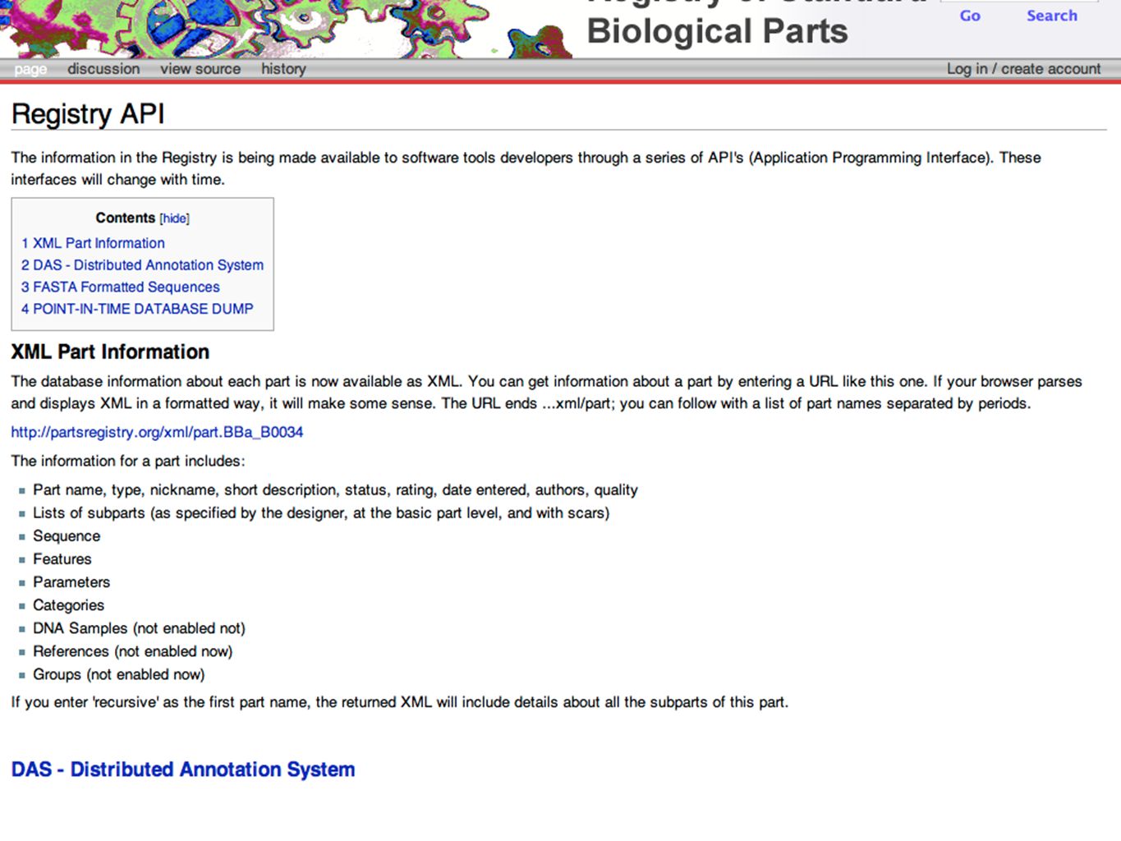Screen dimensions: 1121x841
Task: Click the DAS - Distributed Annotation System heading
Action: [183, 770]
